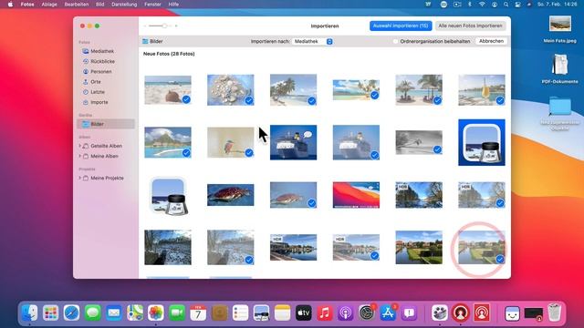
Task: Open Apple TV from the Dock
Action: [304, 313]
